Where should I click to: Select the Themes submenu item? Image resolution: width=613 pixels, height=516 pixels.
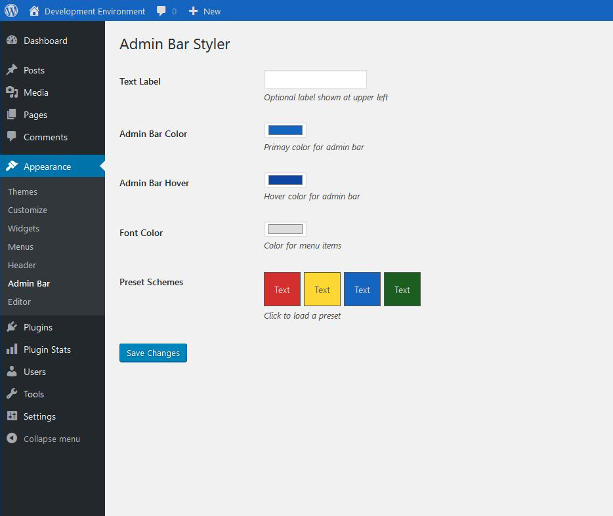[x=22, y=192]
